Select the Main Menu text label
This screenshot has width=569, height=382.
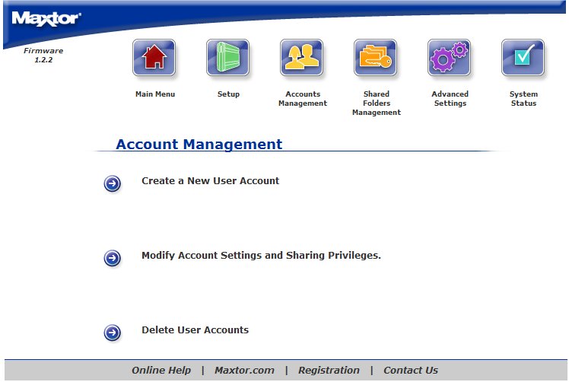pyautogui.click(x=154, y=94)
